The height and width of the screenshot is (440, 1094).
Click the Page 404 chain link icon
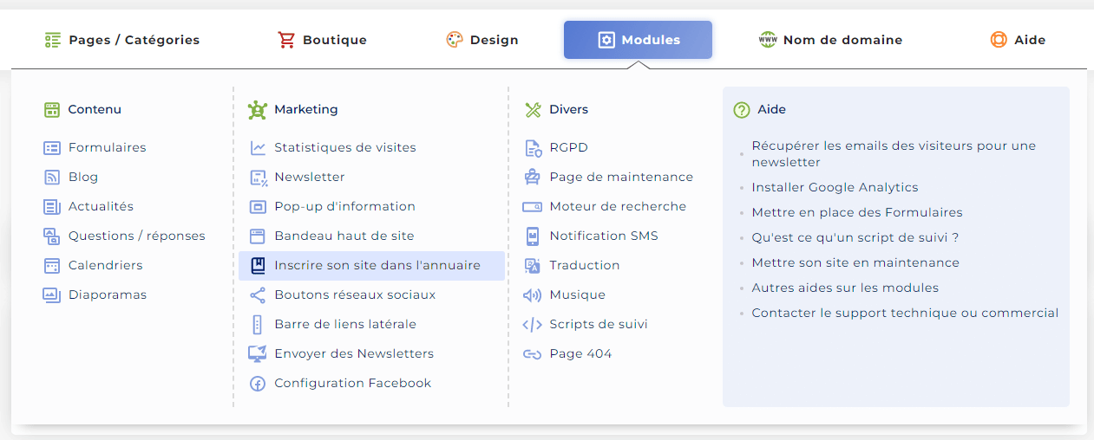click(x=533, y=354)
